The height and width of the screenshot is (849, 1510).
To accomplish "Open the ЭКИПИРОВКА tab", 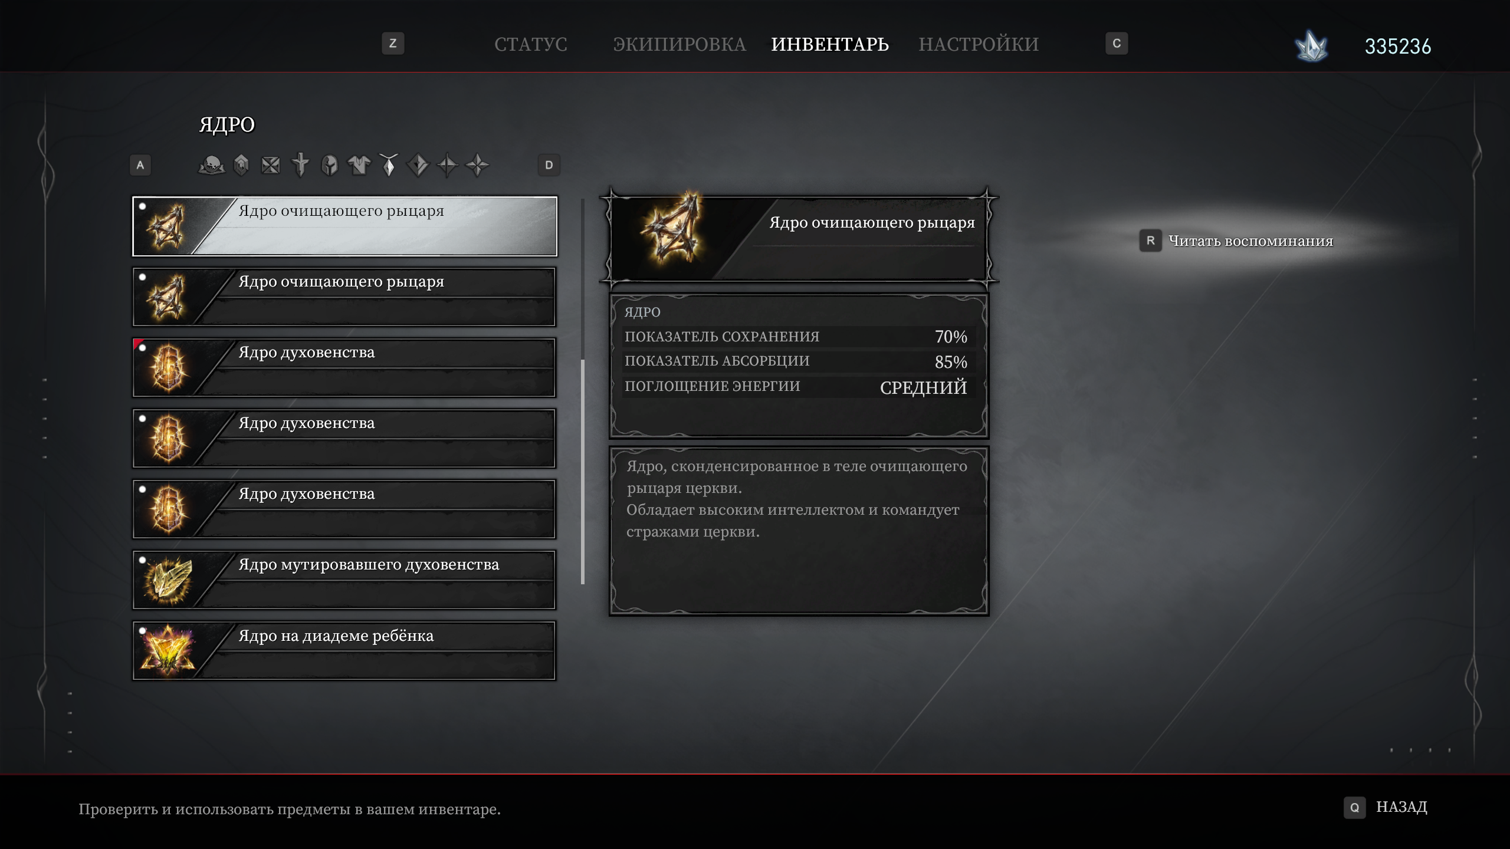I will (679, 44).
